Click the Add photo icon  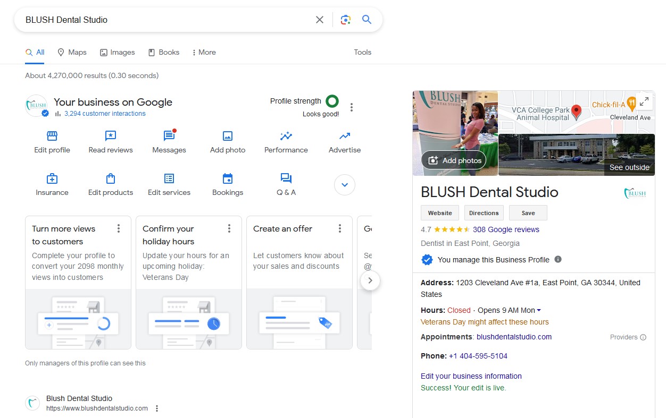[x=228, y=136]
